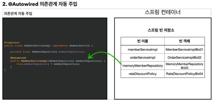Click the '@Component' annotation in the code
The image size is (212, 100).
(x=12, y=43)
